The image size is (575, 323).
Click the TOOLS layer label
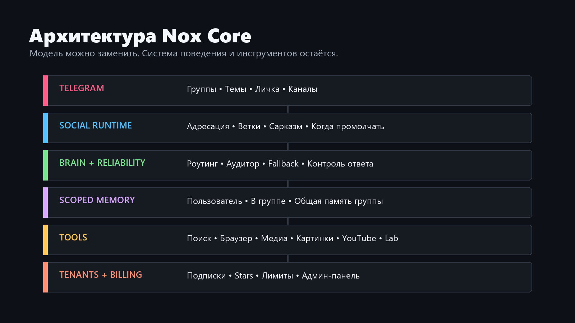73,238
